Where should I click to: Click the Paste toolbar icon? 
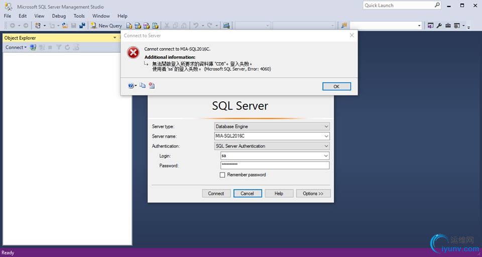pyautogui.click(x=184, y=26)
